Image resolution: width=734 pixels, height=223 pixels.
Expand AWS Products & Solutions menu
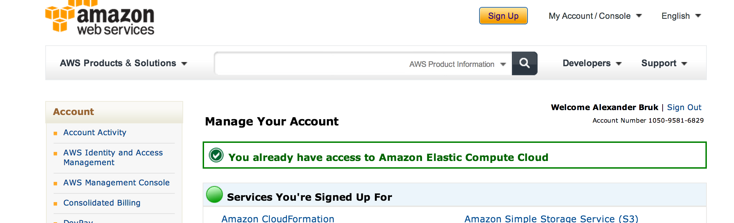point(124,63)
